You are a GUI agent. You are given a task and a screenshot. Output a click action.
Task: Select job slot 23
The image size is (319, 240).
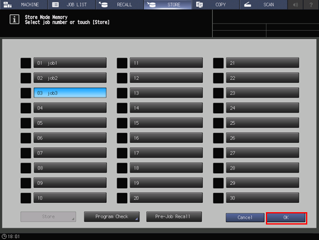263,93
